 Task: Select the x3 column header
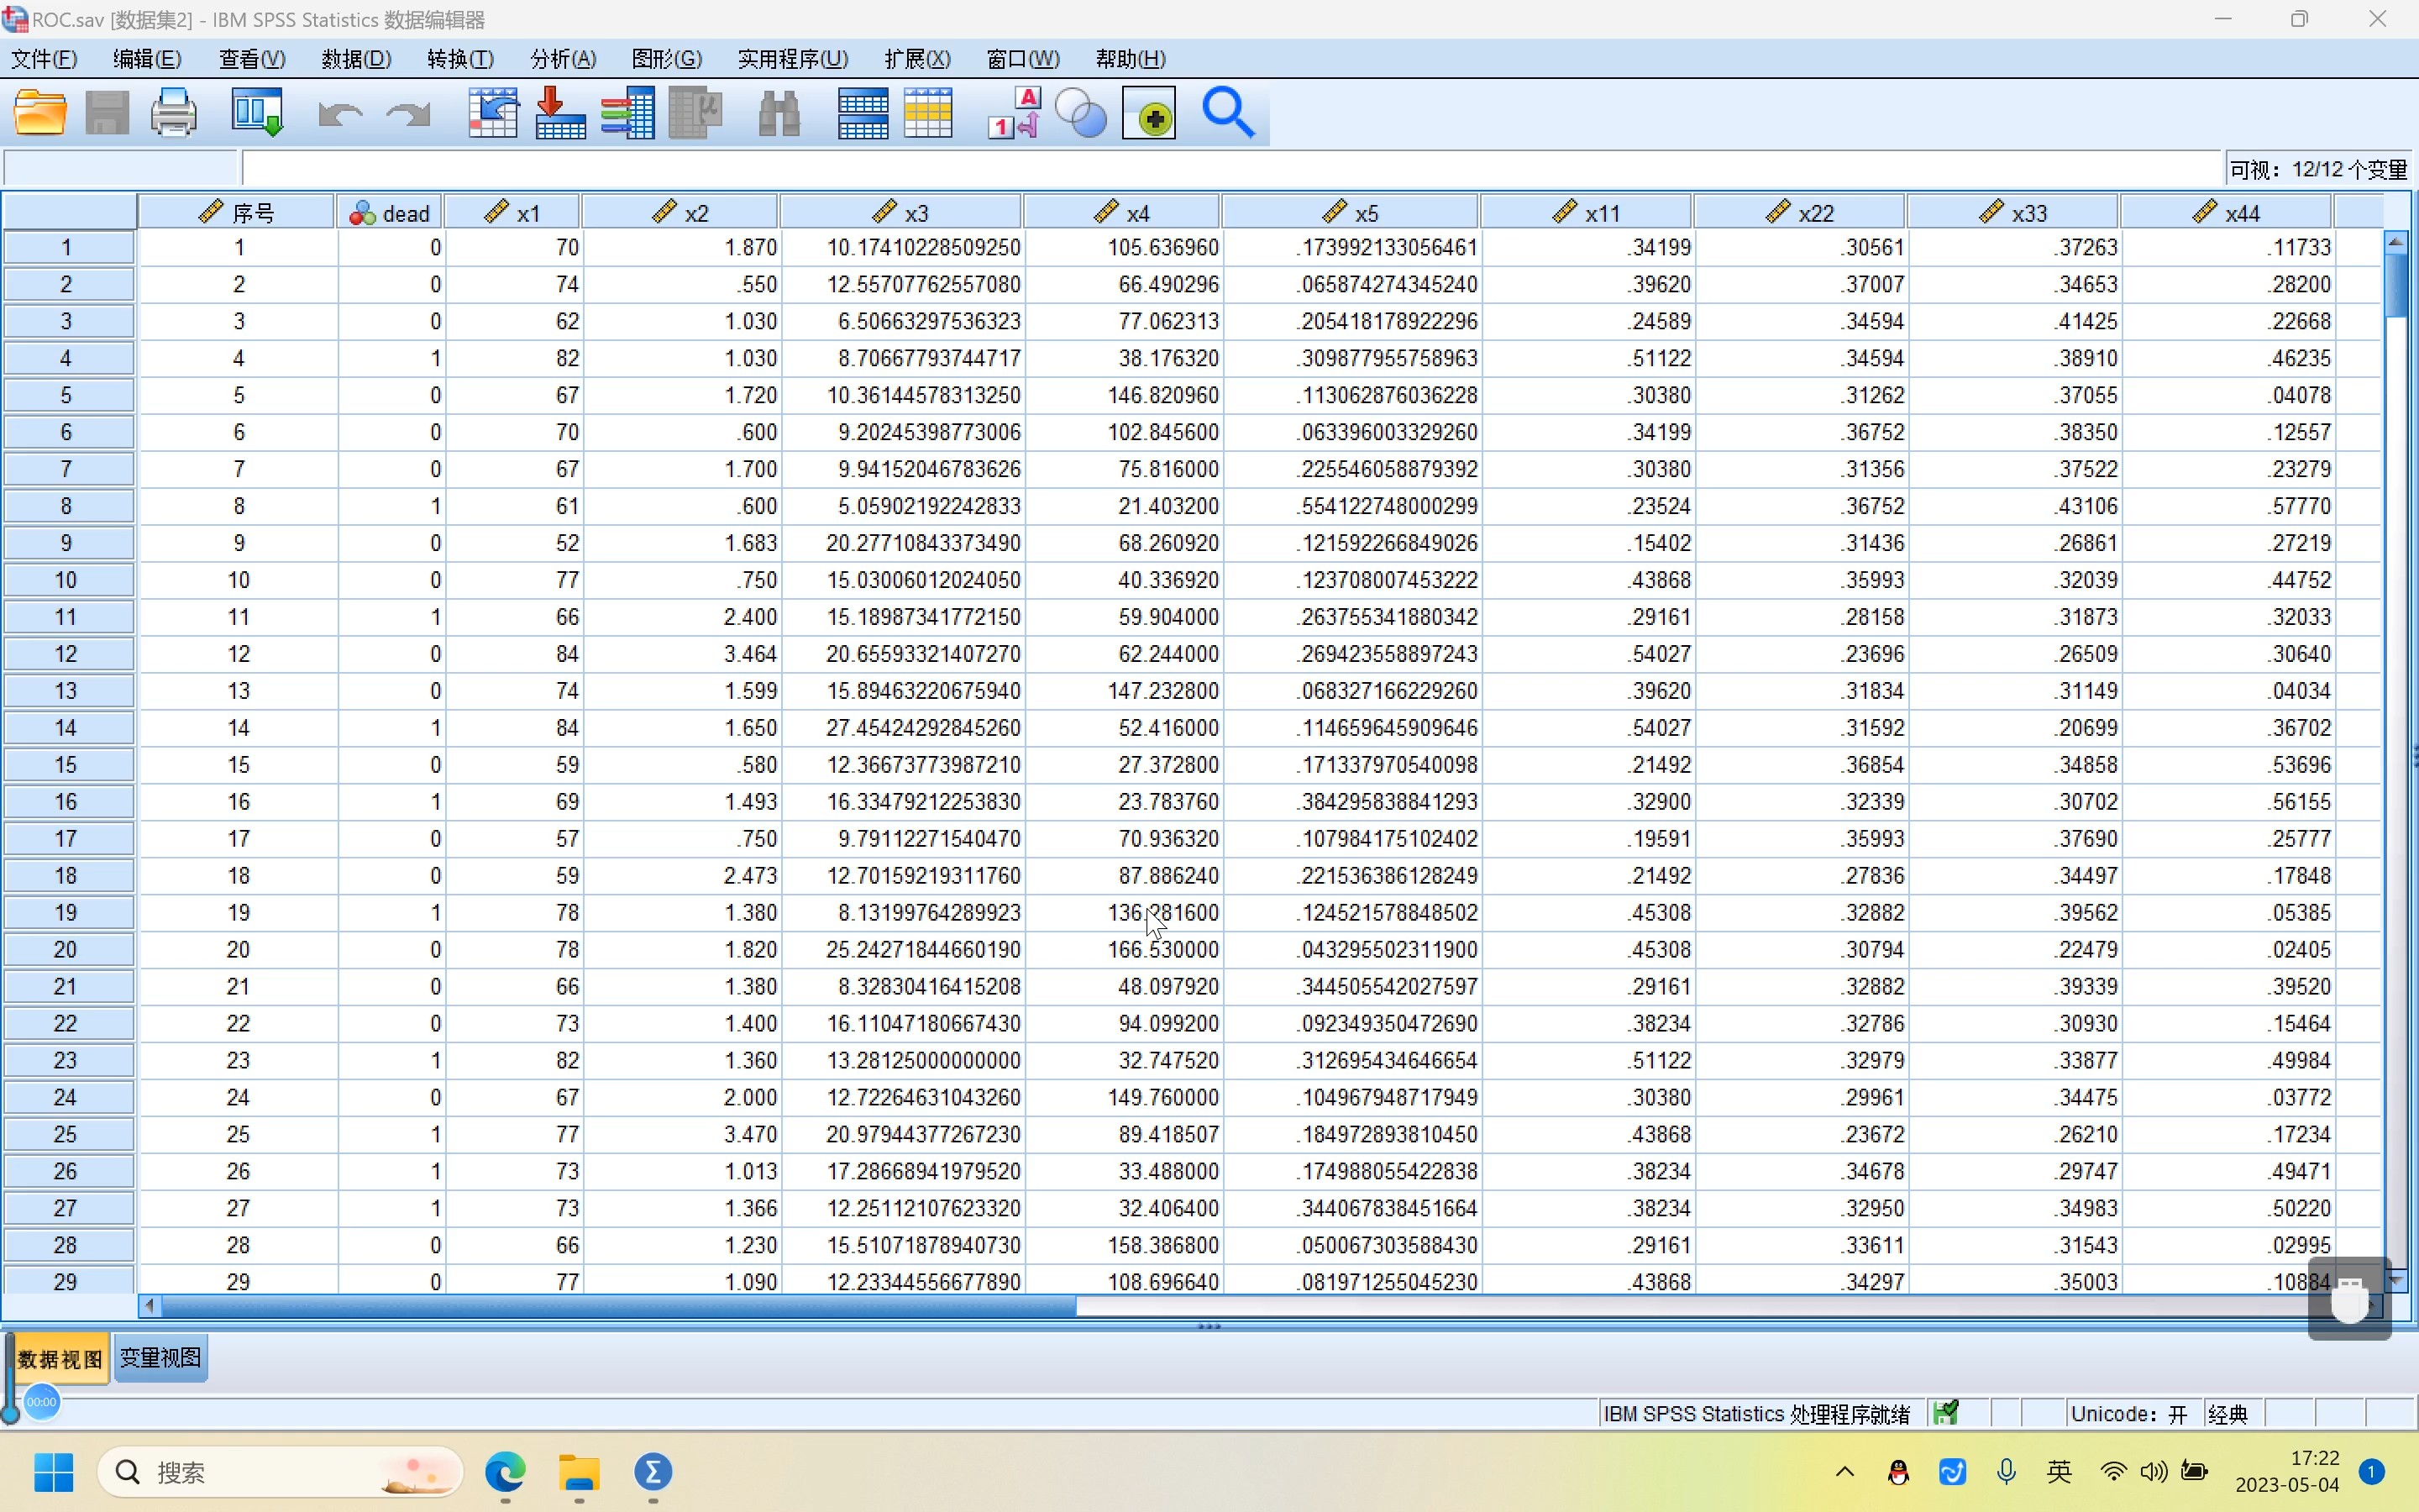900,213
